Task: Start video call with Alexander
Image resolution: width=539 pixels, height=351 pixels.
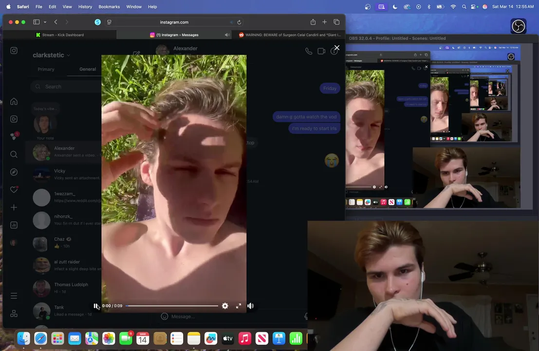Action: click(321, 51)
